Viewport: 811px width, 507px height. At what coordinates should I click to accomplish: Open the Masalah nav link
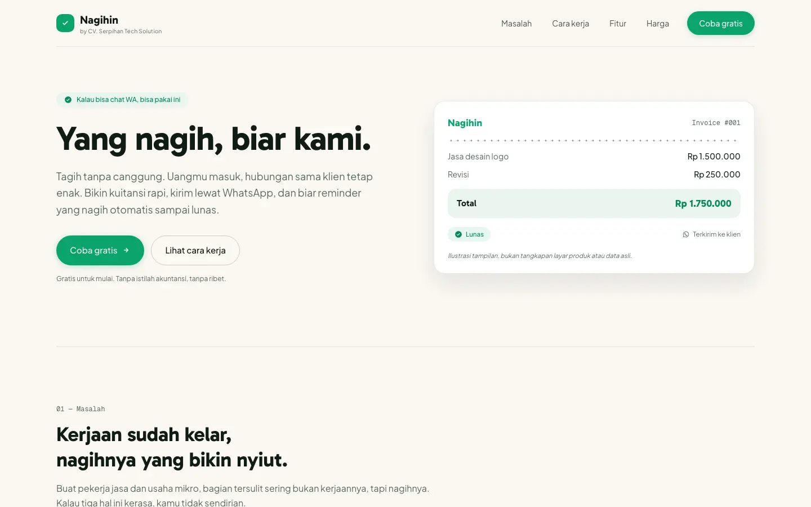click(516, 24)
